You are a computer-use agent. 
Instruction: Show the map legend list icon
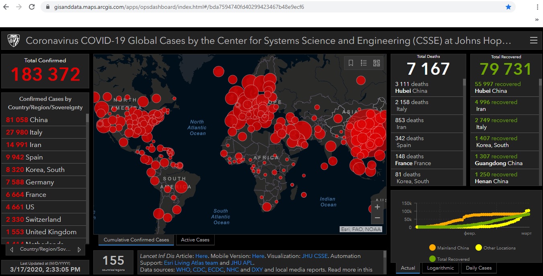click(x=364, y=63)
